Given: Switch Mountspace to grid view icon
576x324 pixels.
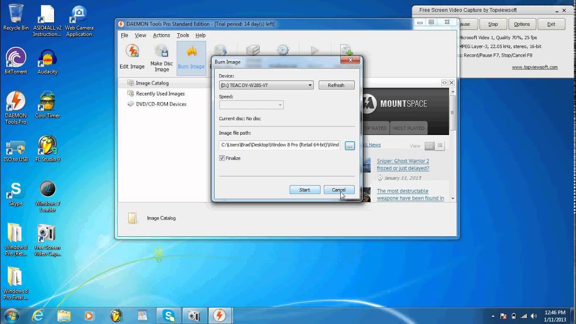Looking at the screenshot, I should [x=429, y=146].
